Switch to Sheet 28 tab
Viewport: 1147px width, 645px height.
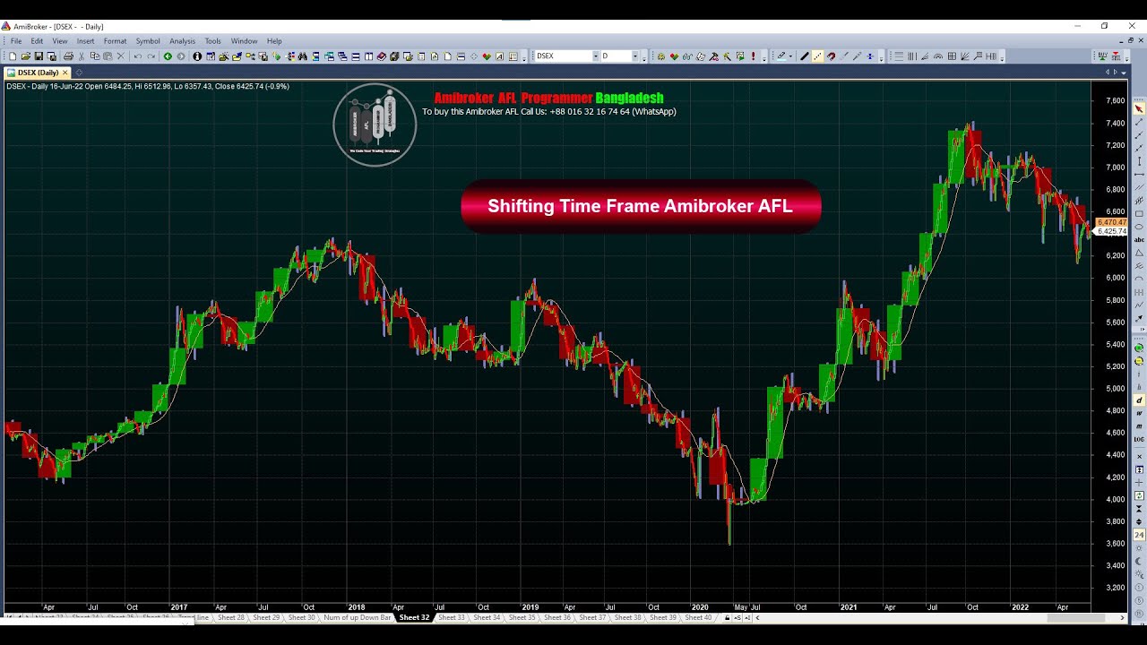coord(230,617)
